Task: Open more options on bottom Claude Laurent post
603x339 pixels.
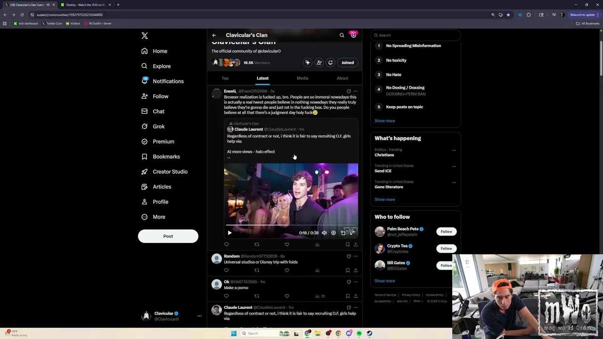Action: click(x=356, y=307)
